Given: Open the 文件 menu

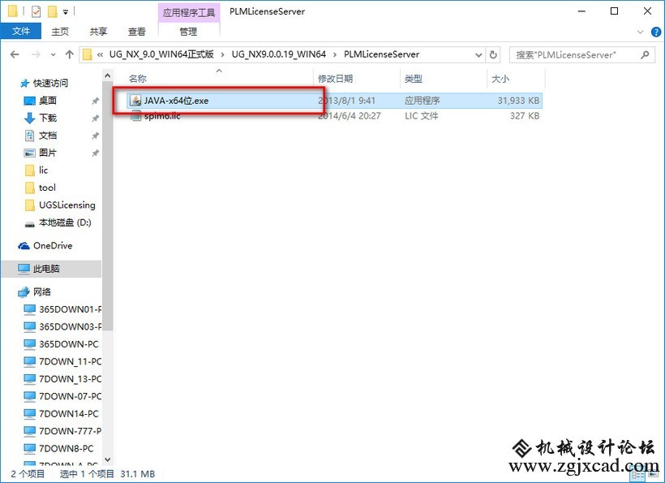Looking at the screenshot, I should pyautogui.click(x=21, y=32).
